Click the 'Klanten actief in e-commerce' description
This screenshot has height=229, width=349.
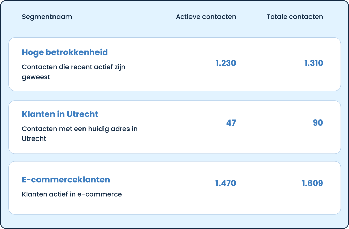[x=72, y=194]
